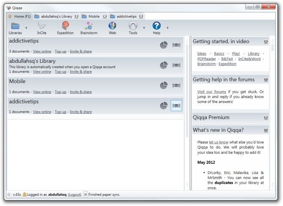
Task: Click the May 2012 heading
Action: (x=206, y=162)
